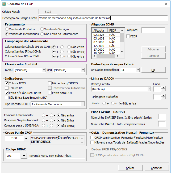Enable the Tributa IPI checkbox
Image resolution: width=171 pixels, height=174 pixels.
7,88
